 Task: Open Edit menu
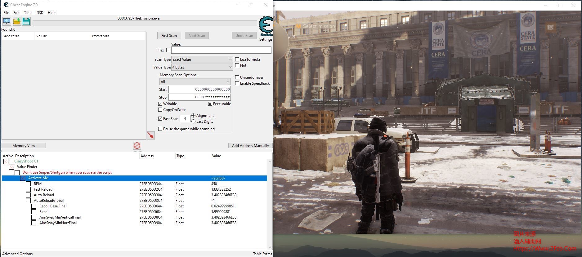[x=16, y=13]
